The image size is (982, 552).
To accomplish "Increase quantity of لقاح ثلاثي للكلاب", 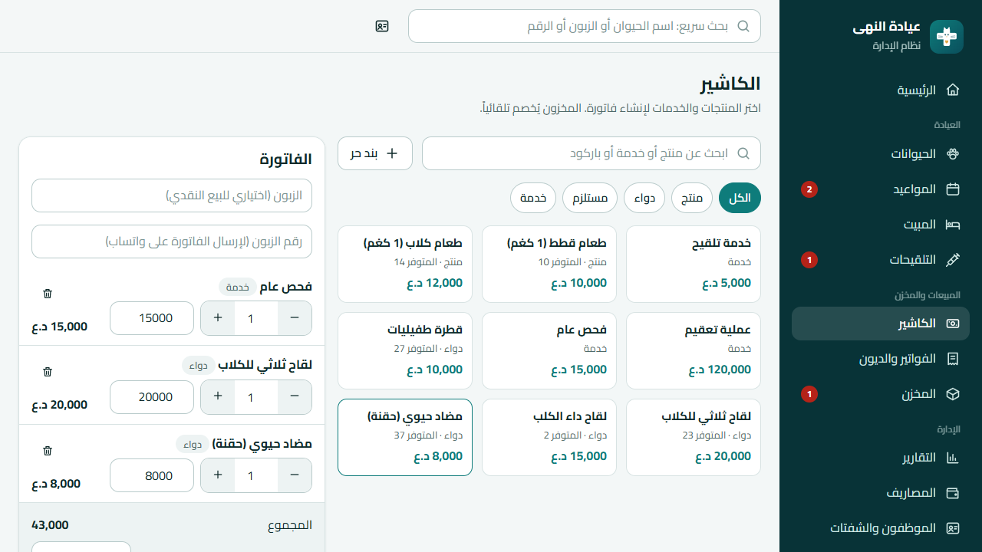I will tap(218, 396).
